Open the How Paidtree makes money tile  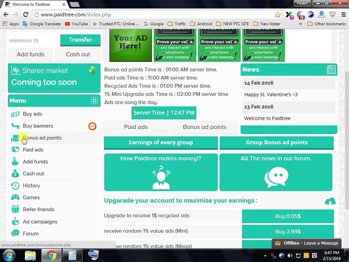pyautogui.click(x=161, y=172)
